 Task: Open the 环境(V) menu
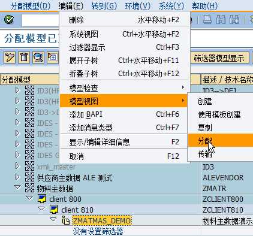137,6
